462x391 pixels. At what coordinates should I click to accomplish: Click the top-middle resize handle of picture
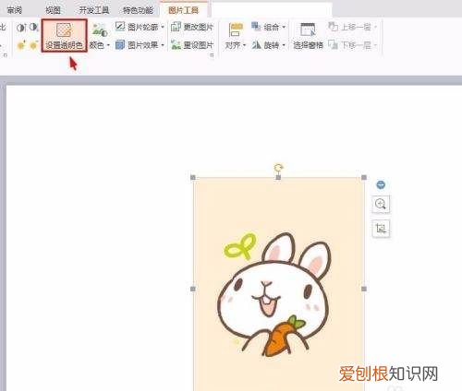tap(278, 177)
